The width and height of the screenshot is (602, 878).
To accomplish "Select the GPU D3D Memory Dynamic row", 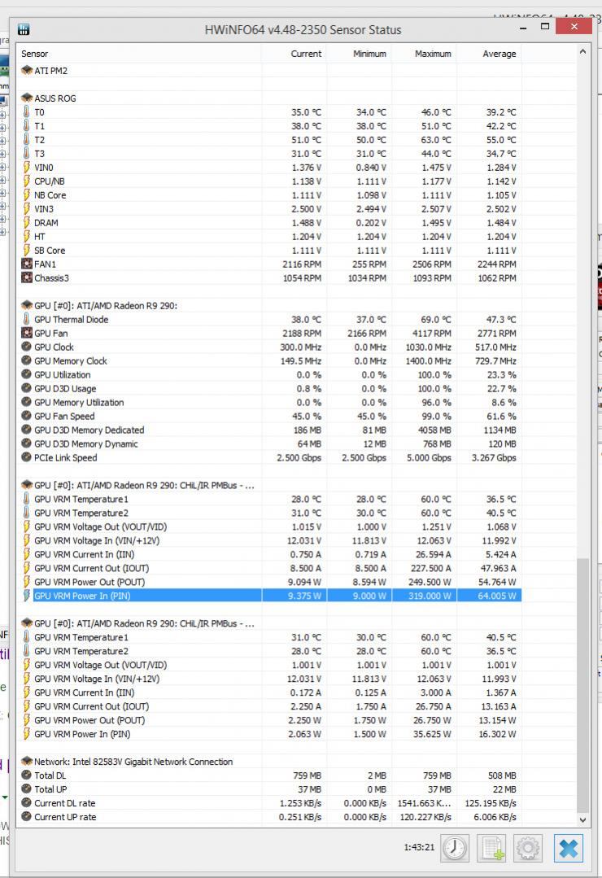I will click(269, 443).
